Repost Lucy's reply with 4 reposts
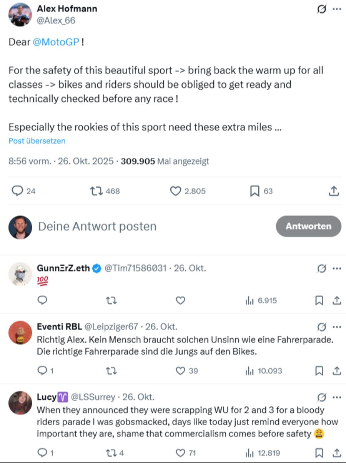346x463 pixels. click(x=111, y=453)
